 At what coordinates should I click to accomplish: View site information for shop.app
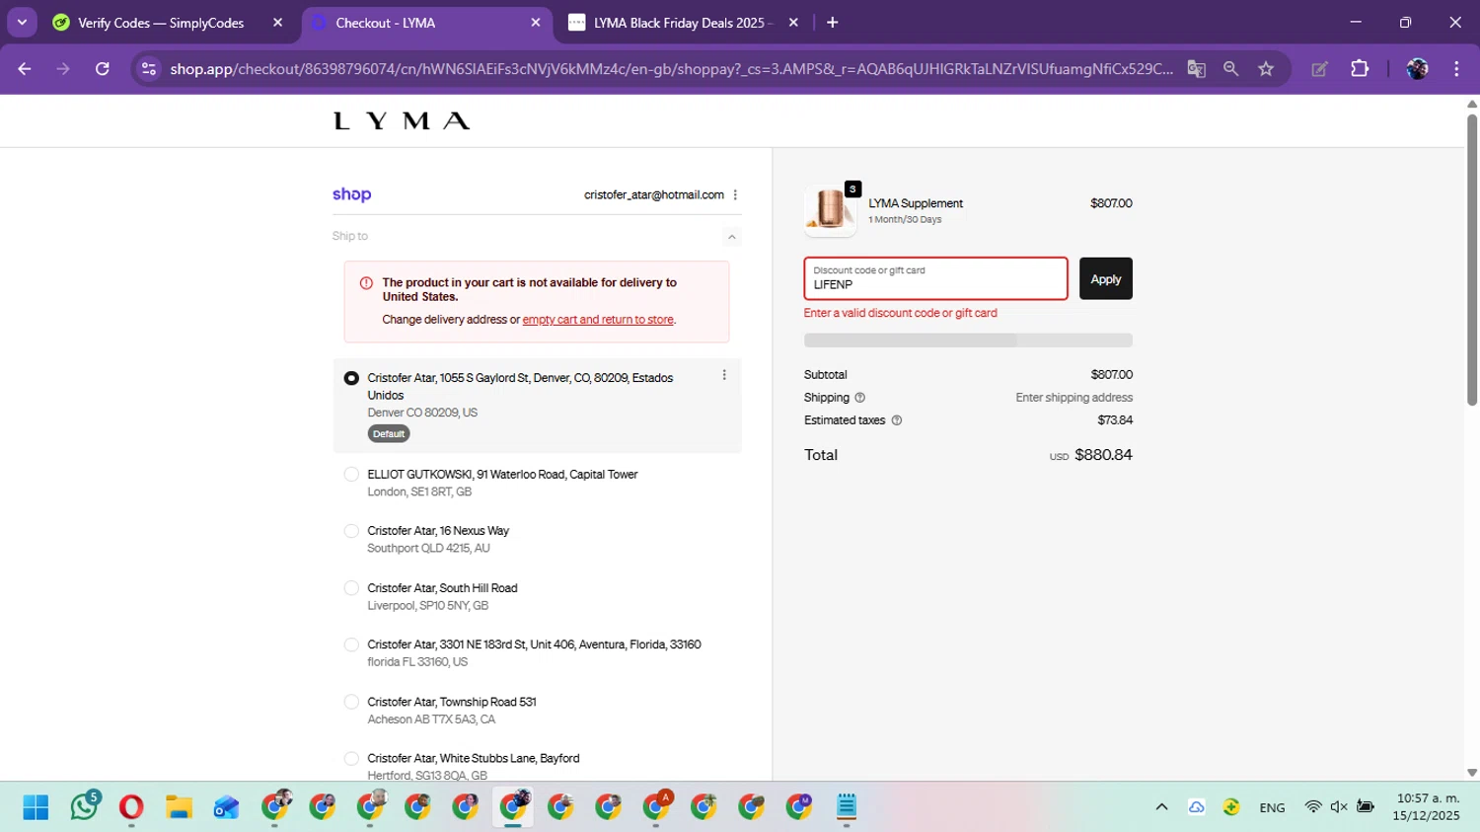tap(149, 69)
